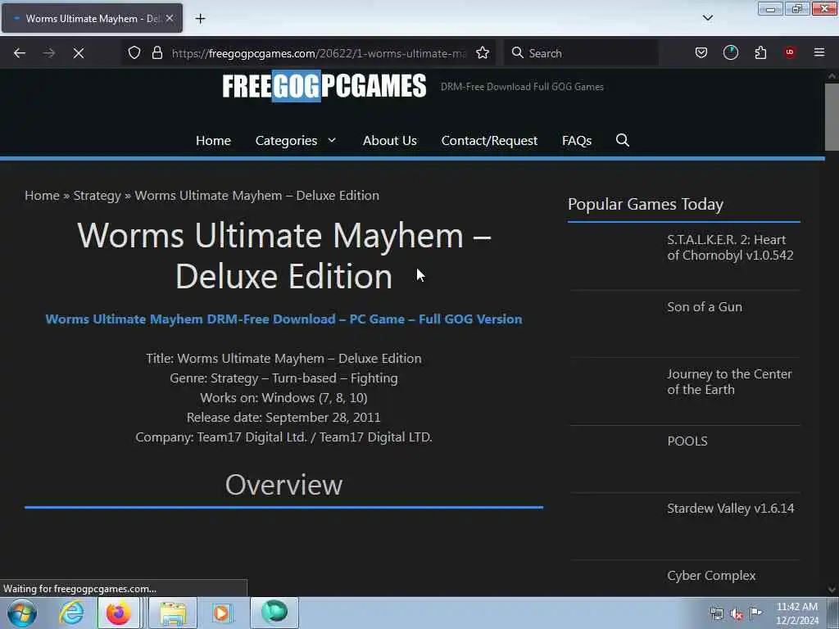
Task: Open the FAQs page
Action: (577, 141)
